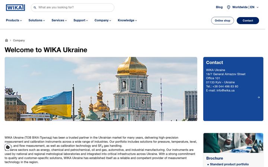
Task: Click the 'Contact' heading in blue card
Action: tap(214, 63)
